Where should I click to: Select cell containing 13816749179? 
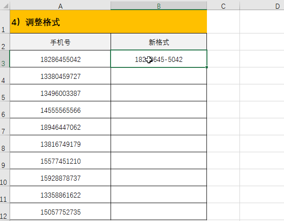click(60, 144)
